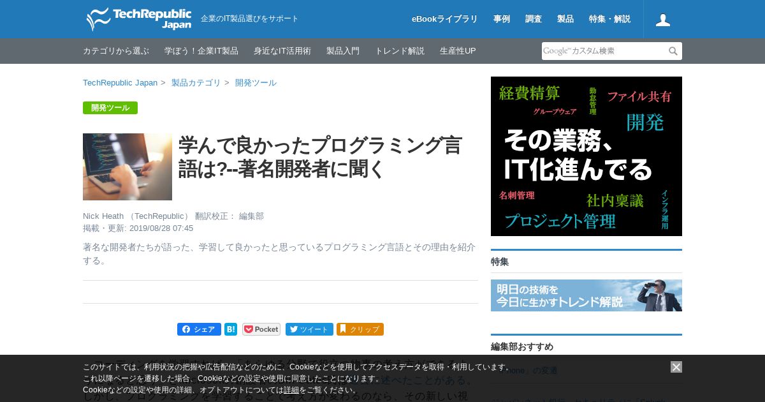
Task: Click the search magnifier icon
Action: [x=673, y=51]
